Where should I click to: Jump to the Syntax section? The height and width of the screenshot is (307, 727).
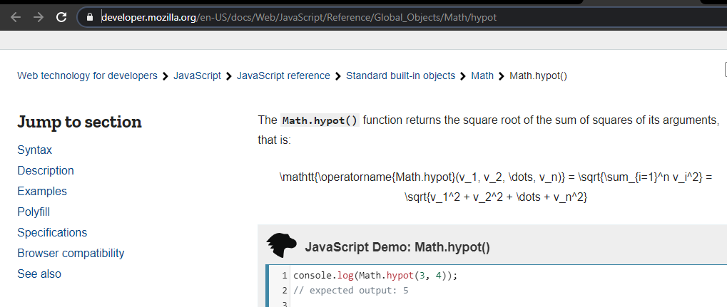tap(35, 150)
